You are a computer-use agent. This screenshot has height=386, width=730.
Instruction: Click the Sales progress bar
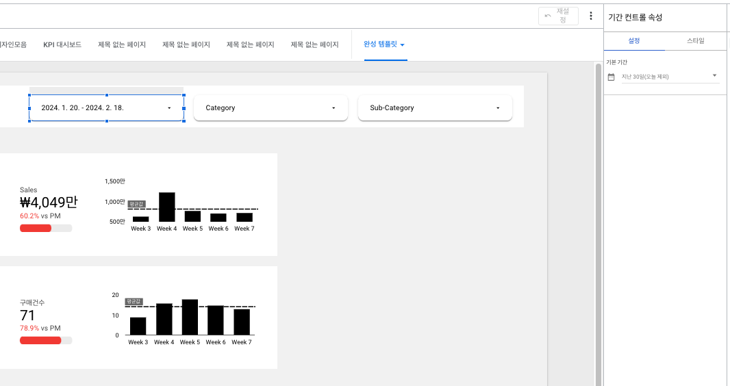[46, 228]
